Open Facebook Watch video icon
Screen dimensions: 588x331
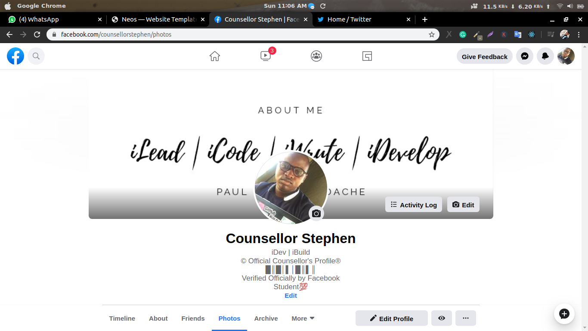pos(266,56)
